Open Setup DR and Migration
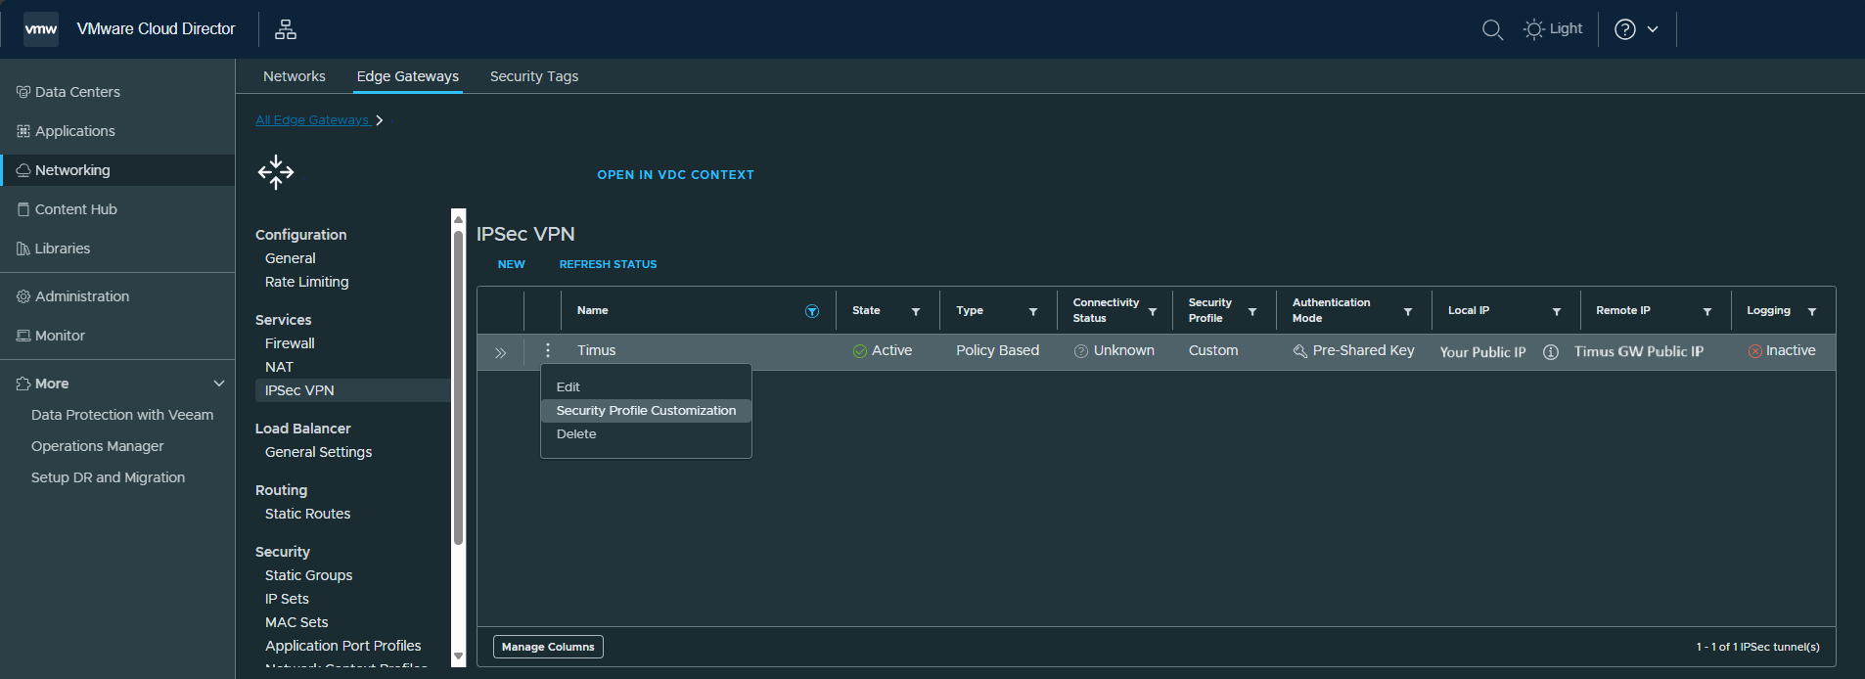The width and height of the screenshot is (1865, 679). pos(108,477)
